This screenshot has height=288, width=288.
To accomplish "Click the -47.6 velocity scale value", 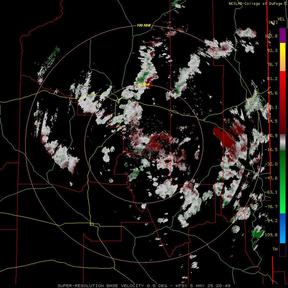I will click(271, 178).
